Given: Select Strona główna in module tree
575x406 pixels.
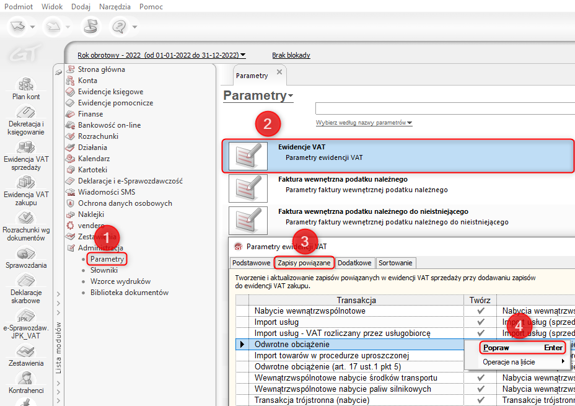Looking at the screenshot, I should tap(101, 69).
